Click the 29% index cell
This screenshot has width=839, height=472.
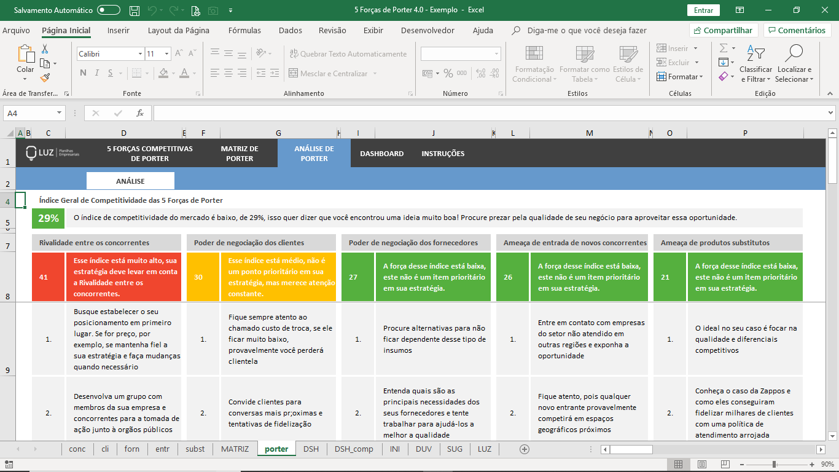(49, 218)
